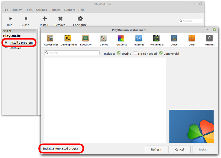Select the Multimedia category icon
Viewport: 221px width, 158px height.
coord(156,38)
